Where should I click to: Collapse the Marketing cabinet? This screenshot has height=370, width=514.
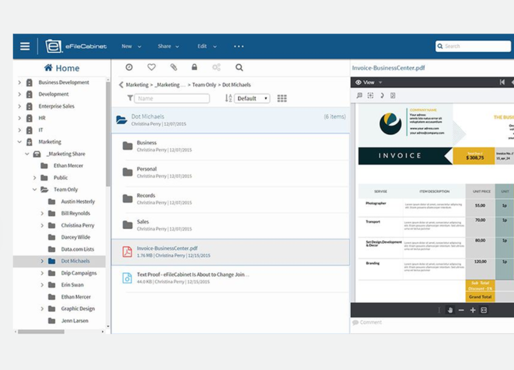(19, 142)
